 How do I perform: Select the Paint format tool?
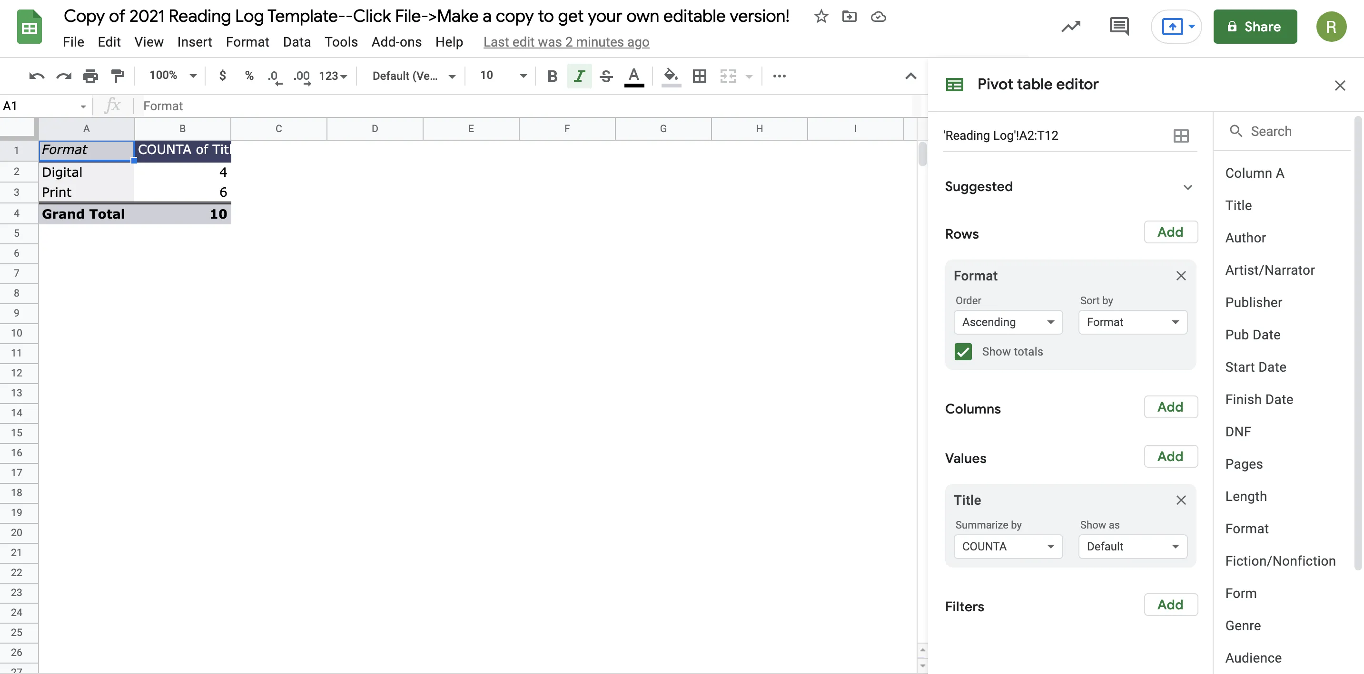[117, 76]
